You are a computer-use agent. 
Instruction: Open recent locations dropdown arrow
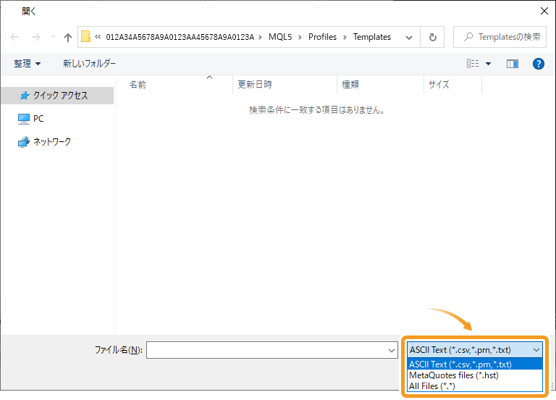[x=53, y=36]
